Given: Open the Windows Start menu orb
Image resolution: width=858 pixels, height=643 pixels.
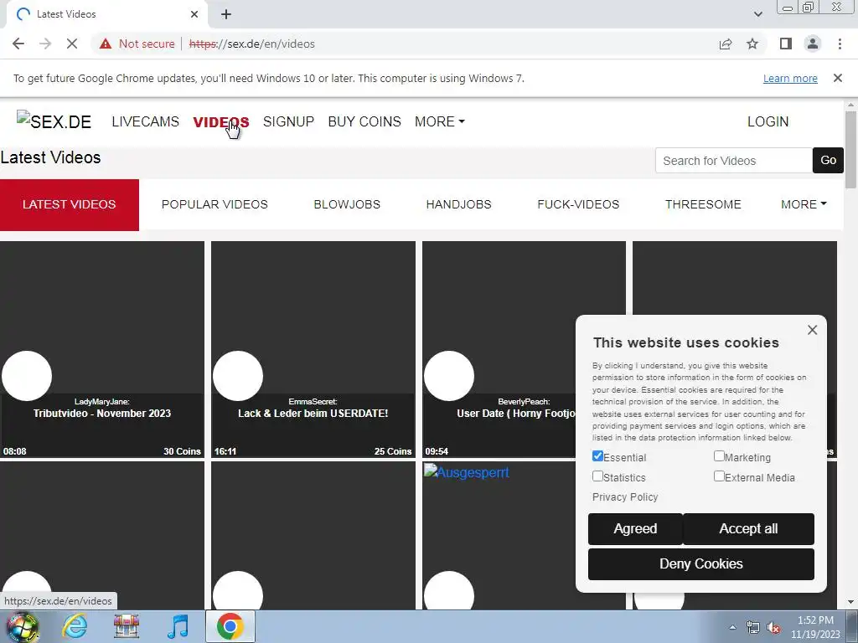Looking at the screenshot, I should [23, 626].
